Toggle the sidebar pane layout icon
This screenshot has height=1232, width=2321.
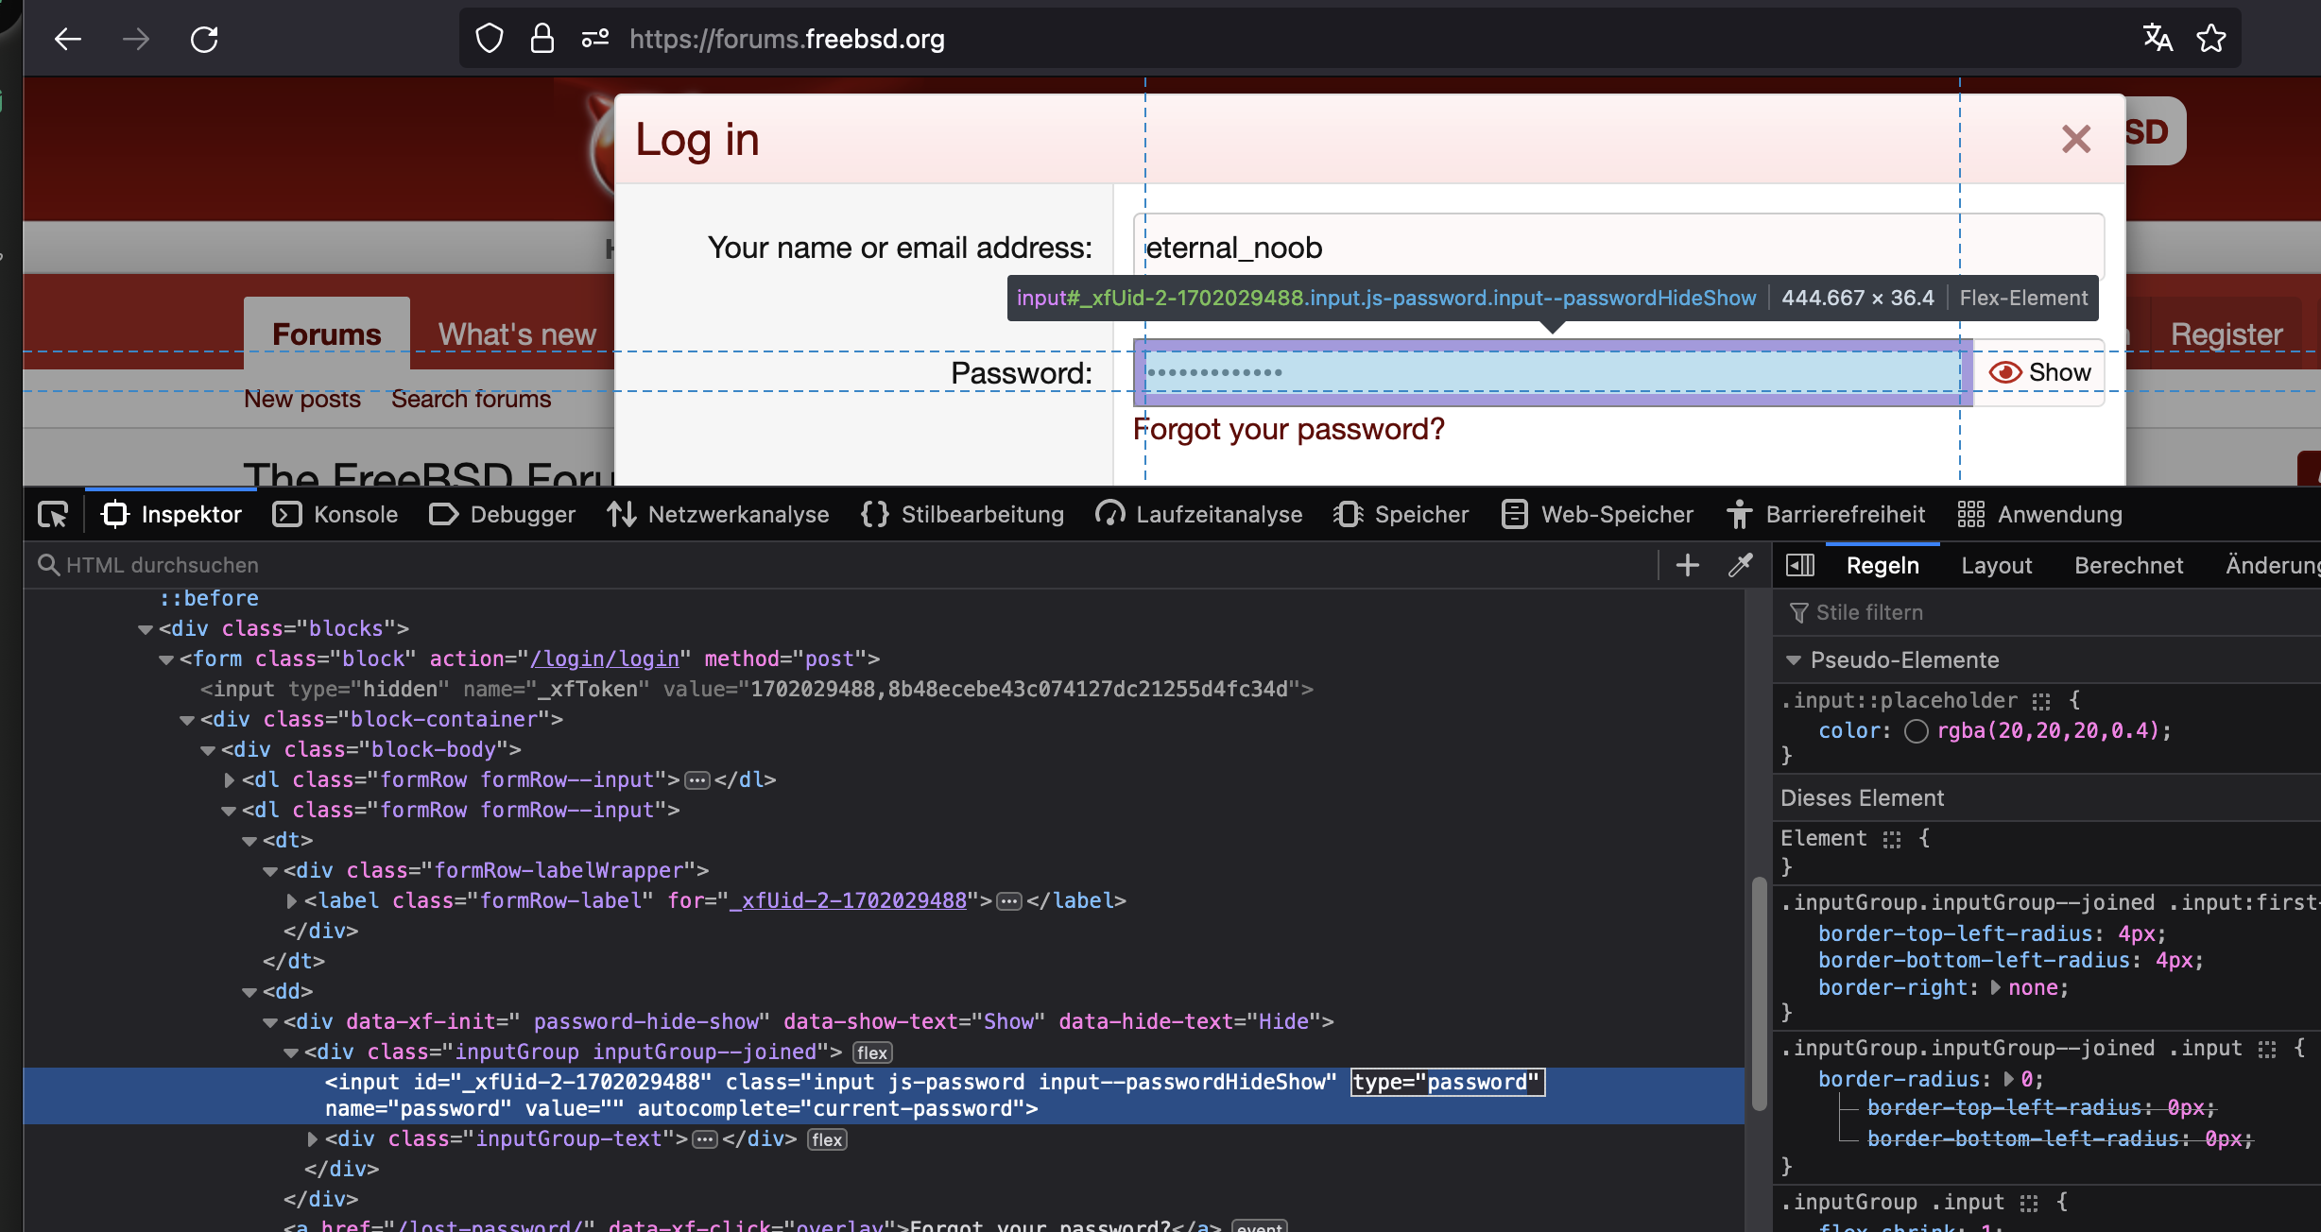pyautogui.click(x=1799, y=565)
